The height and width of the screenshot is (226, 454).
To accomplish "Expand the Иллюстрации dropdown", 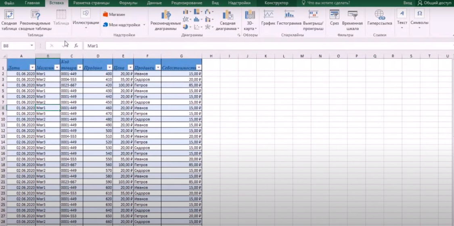I will 86,23.
